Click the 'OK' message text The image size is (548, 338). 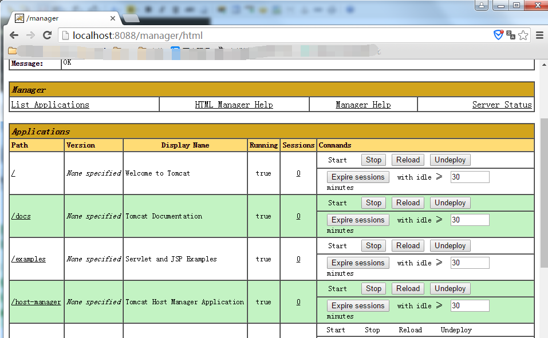67,62
